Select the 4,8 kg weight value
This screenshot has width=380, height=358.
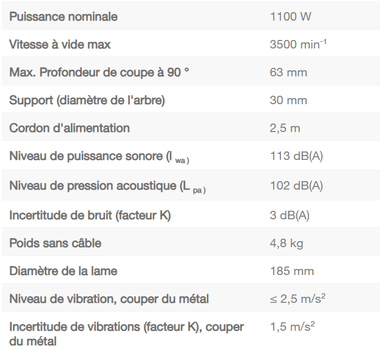point(287,244)
